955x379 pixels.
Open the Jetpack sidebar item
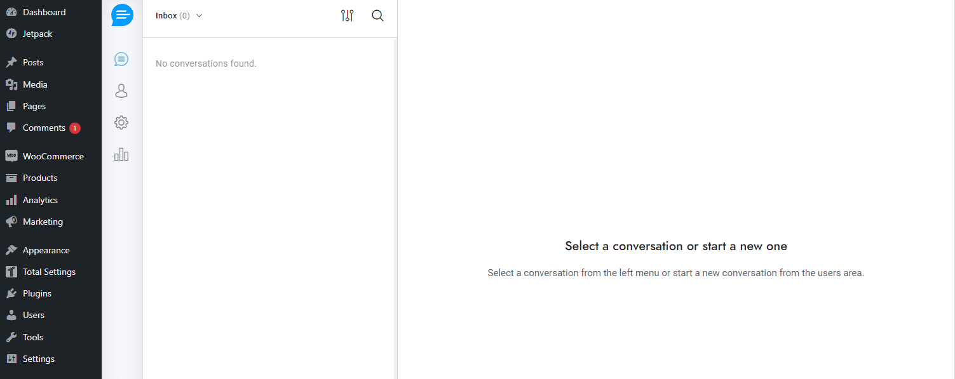click(x=38, y=33)
